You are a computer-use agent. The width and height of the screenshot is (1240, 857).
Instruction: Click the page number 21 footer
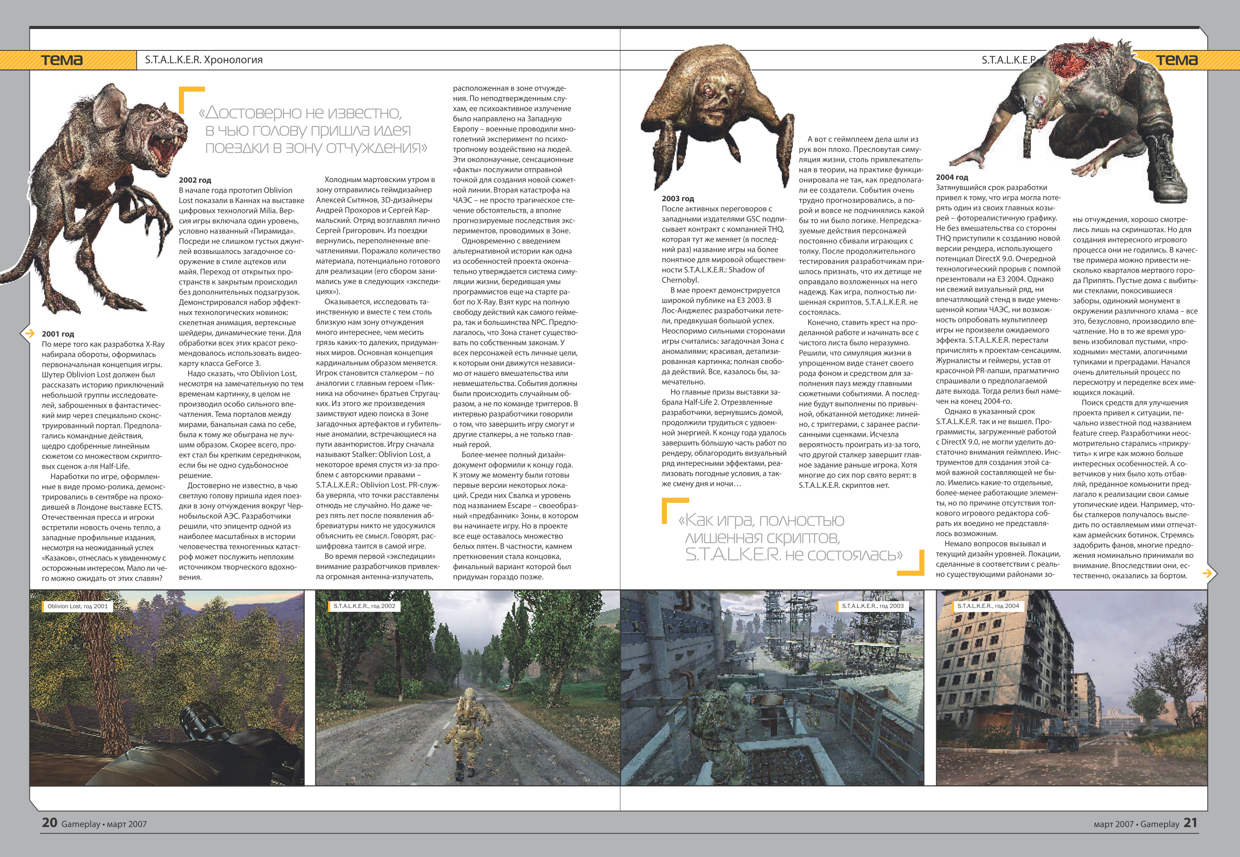pos(1190,822)
